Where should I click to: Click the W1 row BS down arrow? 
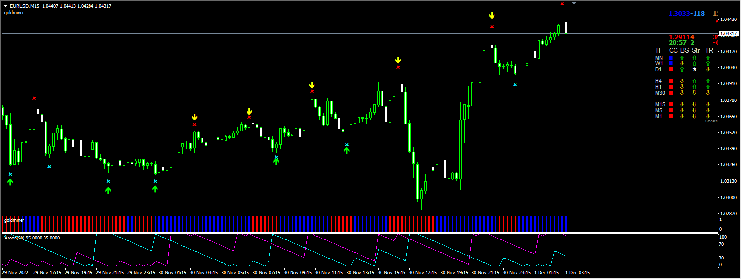[682, 63]
